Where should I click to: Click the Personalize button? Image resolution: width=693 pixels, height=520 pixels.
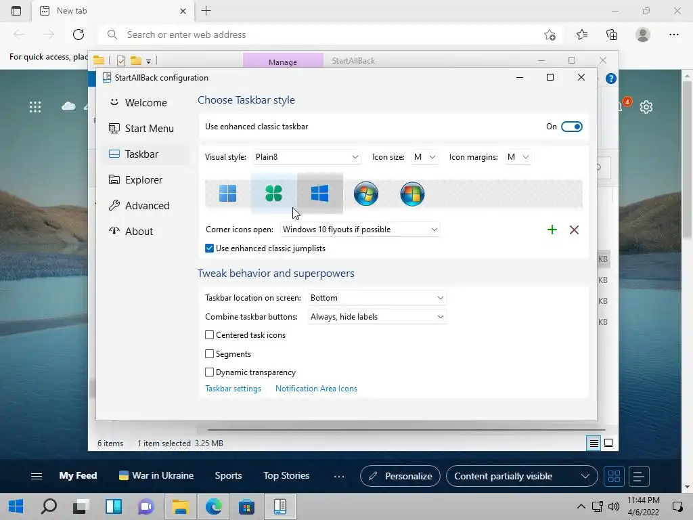[400, 476]
